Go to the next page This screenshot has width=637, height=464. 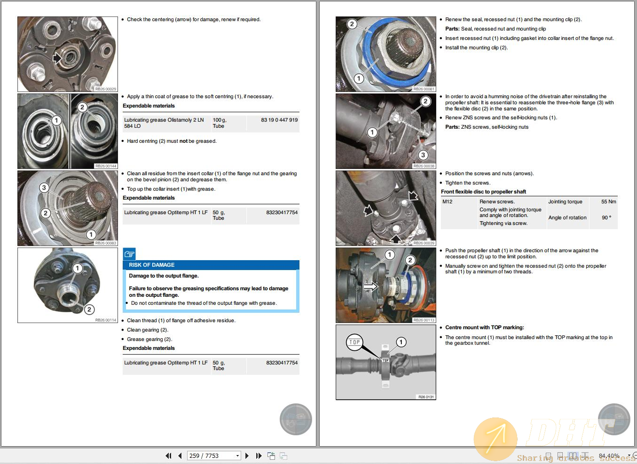247,456
